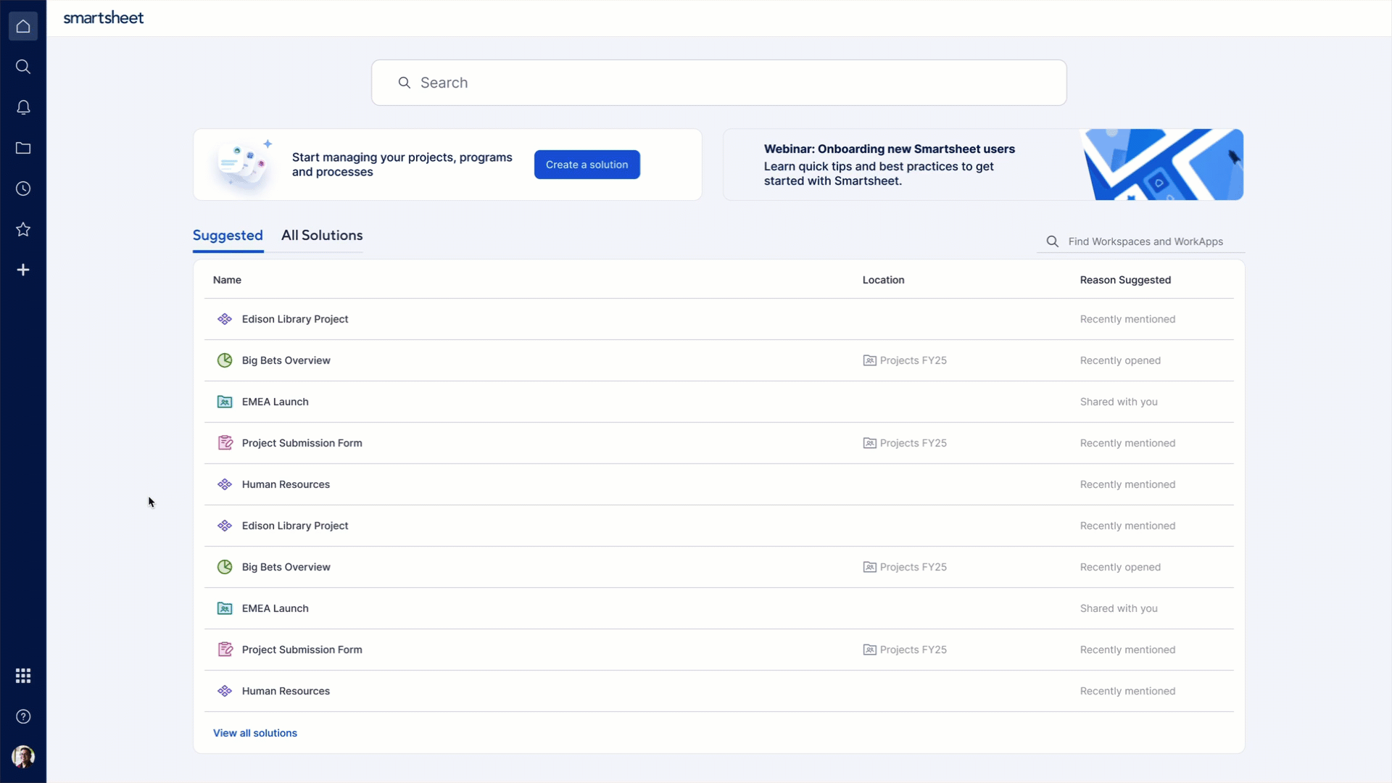Click the smartsheet logo
The height and width of the screenshot is (783, 1392).
pyautogui.click(x=104, y=18)
